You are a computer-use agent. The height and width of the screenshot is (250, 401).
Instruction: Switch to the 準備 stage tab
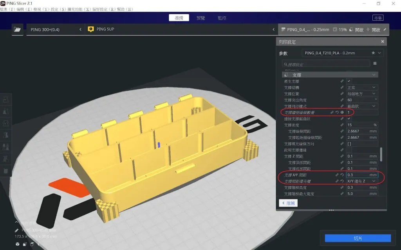point(179,18)
